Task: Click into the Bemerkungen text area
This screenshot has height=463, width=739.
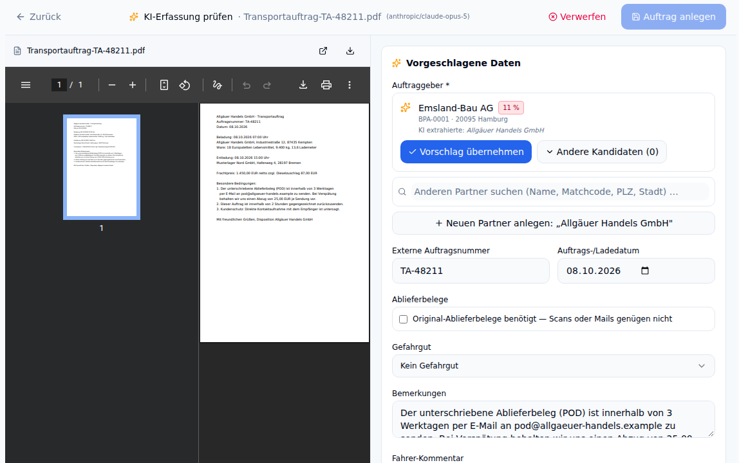Action: coord(554,419)
